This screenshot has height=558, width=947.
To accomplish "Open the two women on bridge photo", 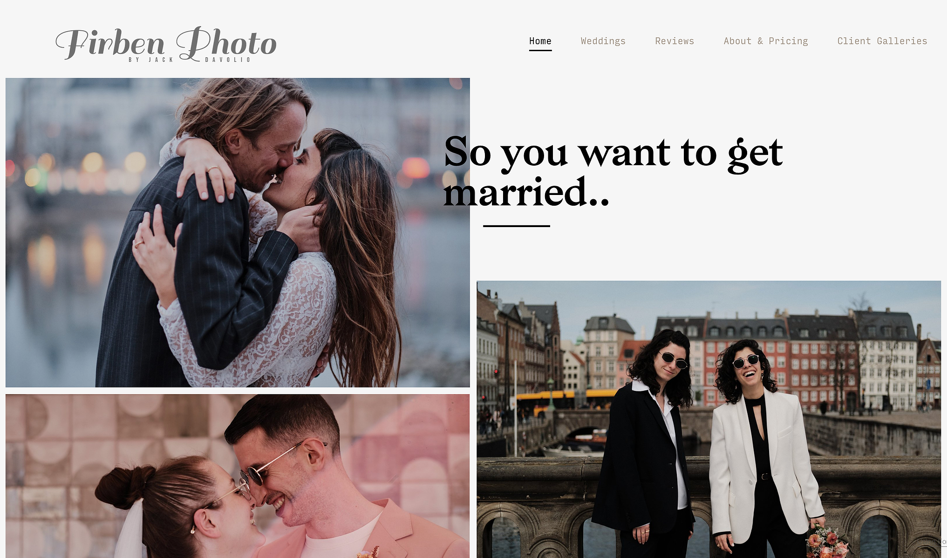I will [709, 419].
